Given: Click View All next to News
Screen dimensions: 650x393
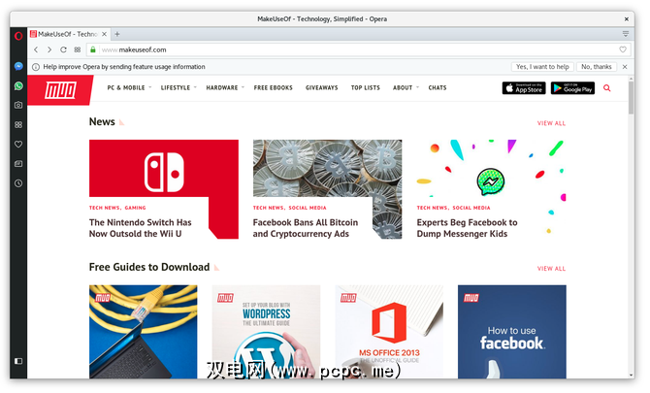Looking at the screenshot, I should pyautogui.click(x=551, y=123).
